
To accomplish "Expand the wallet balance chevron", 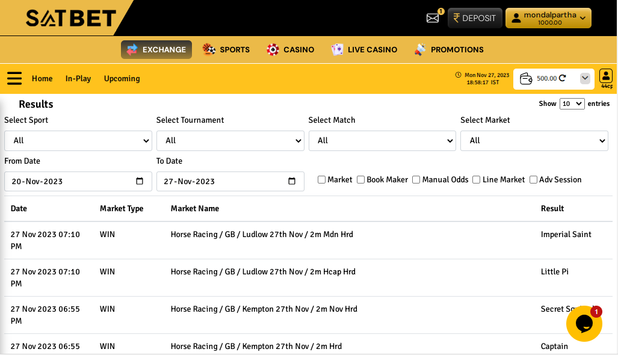I will click(x=584, y=78).
